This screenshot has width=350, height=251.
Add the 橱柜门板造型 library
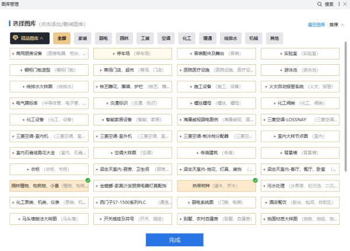(x=49, y=70)
